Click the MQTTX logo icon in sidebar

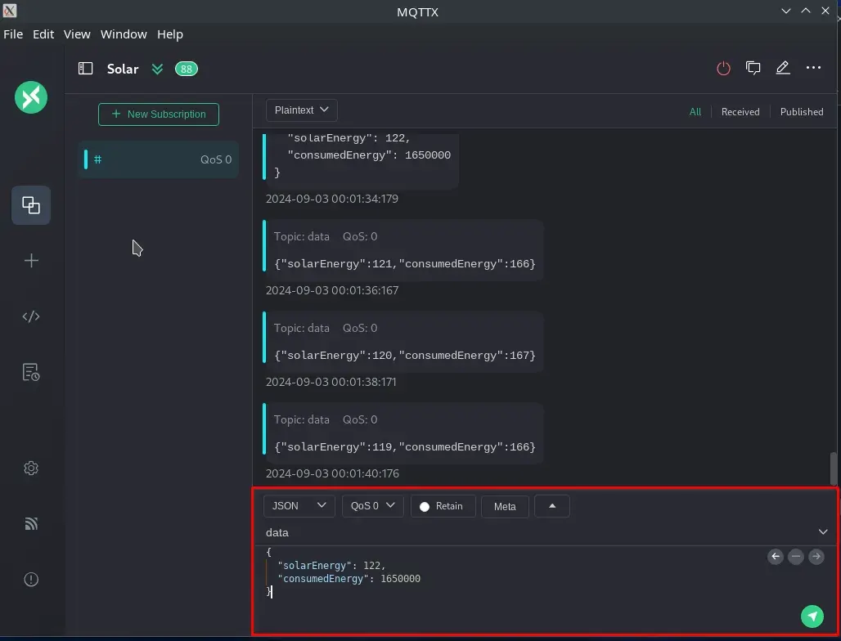tap(31, 97)
